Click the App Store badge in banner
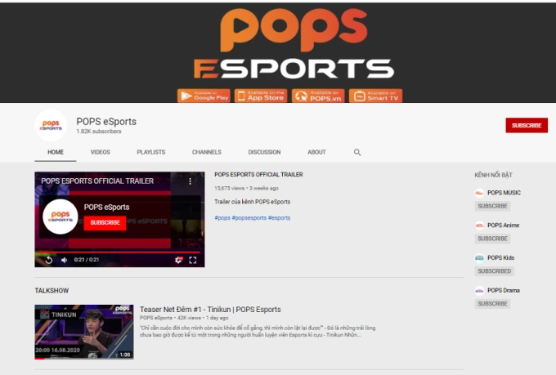This screenshot has height=375, width=556. pyautogui.click(x=261, y=96)
